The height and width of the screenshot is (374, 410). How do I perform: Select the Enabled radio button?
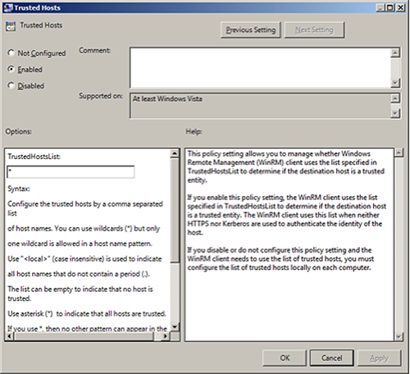point(11,69)
